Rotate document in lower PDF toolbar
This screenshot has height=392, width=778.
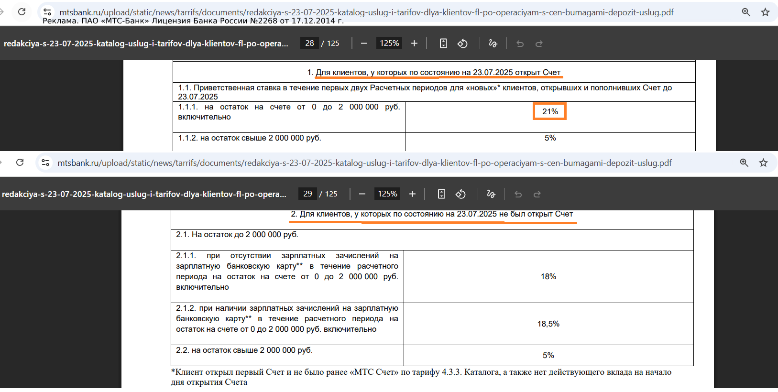tap(460, 194)
